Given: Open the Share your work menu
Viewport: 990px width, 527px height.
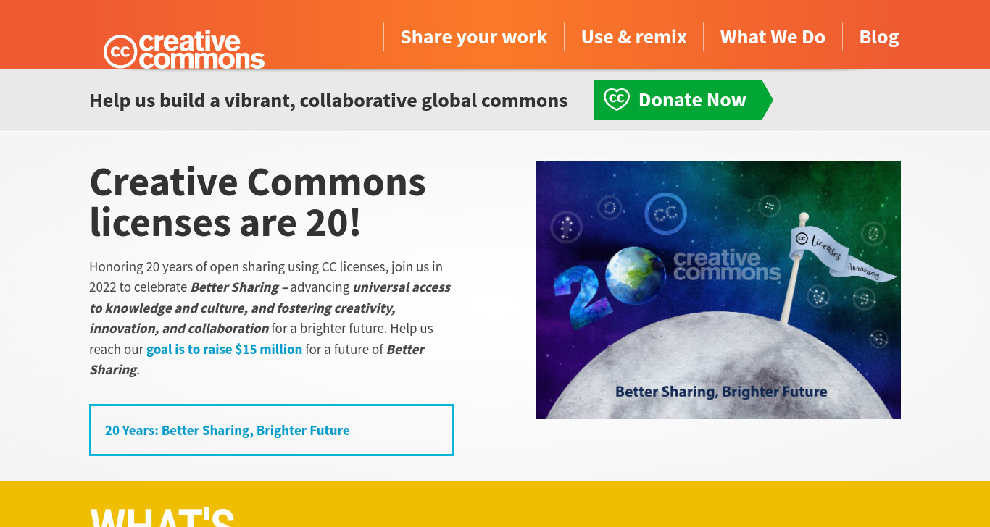Looking at the screenshot, I should tap(474, 37).
